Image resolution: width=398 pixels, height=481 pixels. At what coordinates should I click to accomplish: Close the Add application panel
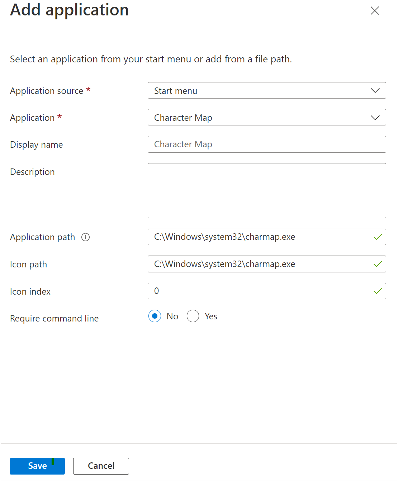pyautogui.click(x=375, y=11)
